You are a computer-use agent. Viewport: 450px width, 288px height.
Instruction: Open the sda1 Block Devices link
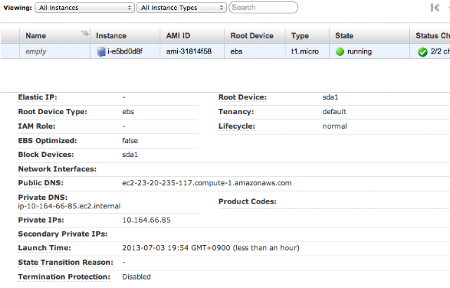[130, 155]
